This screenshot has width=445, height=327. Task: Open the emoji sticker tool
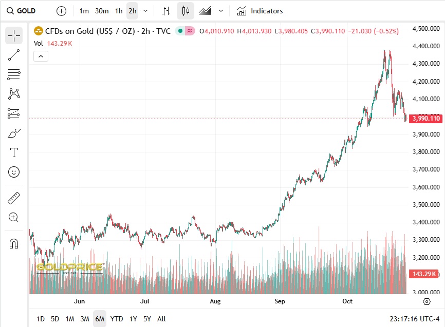[x=14, y=171]
